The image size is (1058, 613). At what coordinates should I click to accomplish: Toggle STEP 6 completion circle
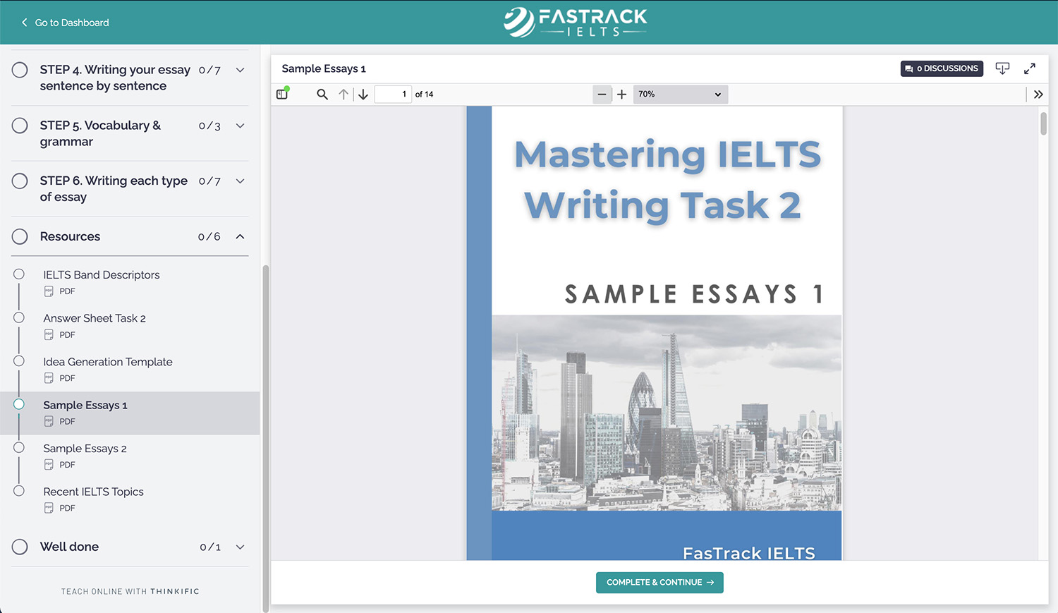pyautogui.click(x=20, y=181)
